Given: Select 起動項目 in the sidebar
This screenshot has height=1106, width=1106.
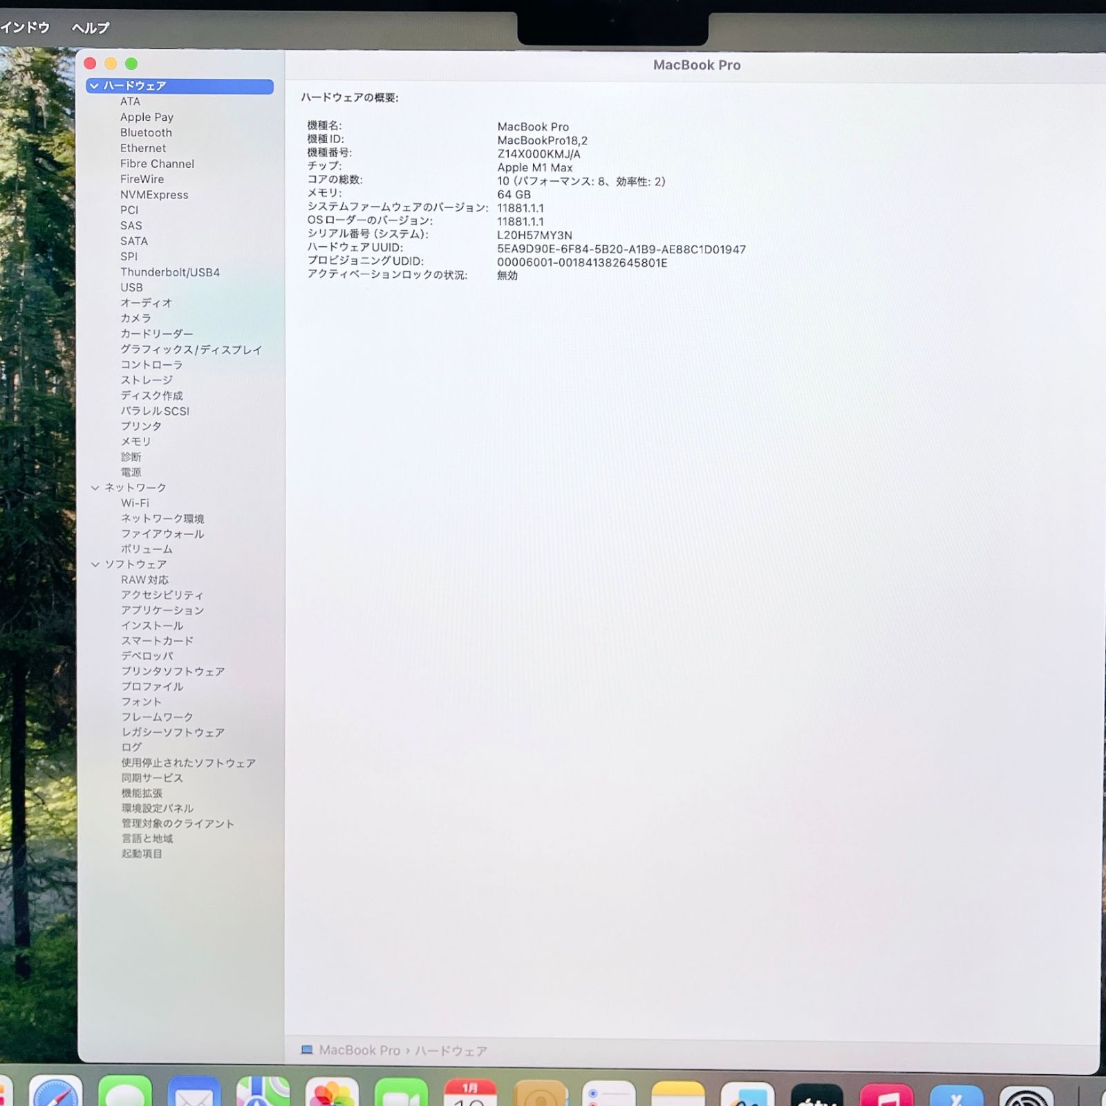Looking at the screenshot, I should 142,854.
